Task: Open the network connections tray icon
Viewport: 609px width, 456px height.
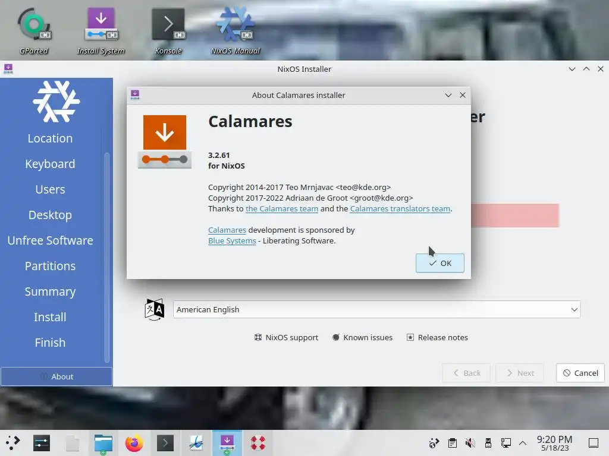Action: (506, 443)
